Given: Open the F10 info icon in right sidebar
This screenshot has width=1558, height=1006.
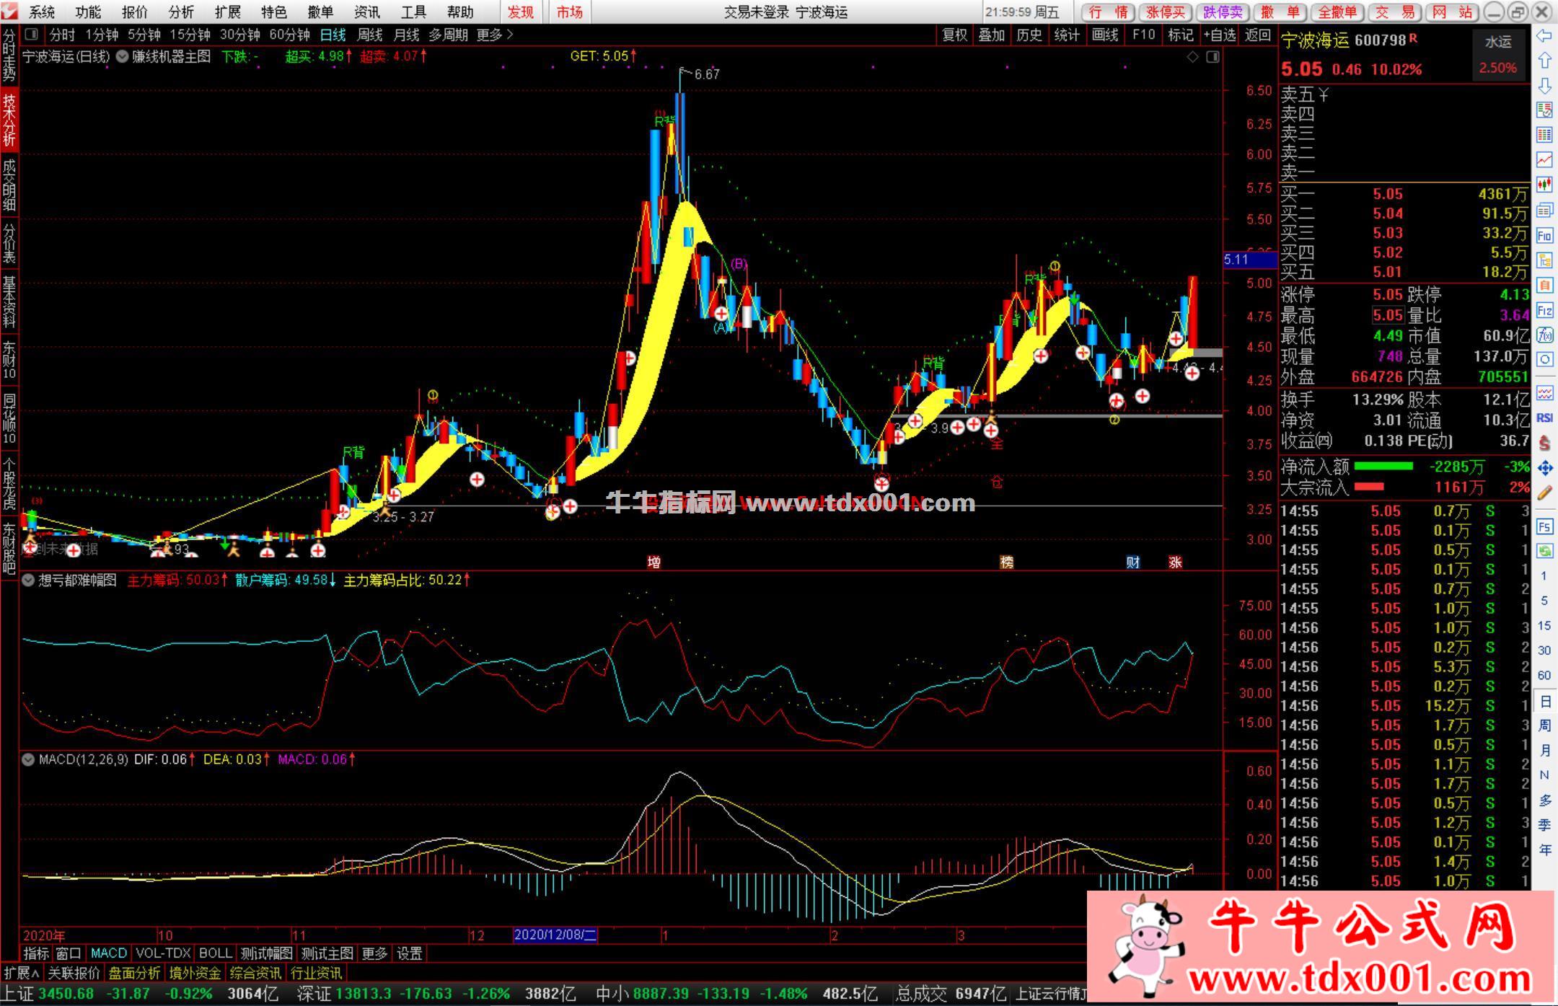Looking at the screenshot, I should tap(1544, 235).
